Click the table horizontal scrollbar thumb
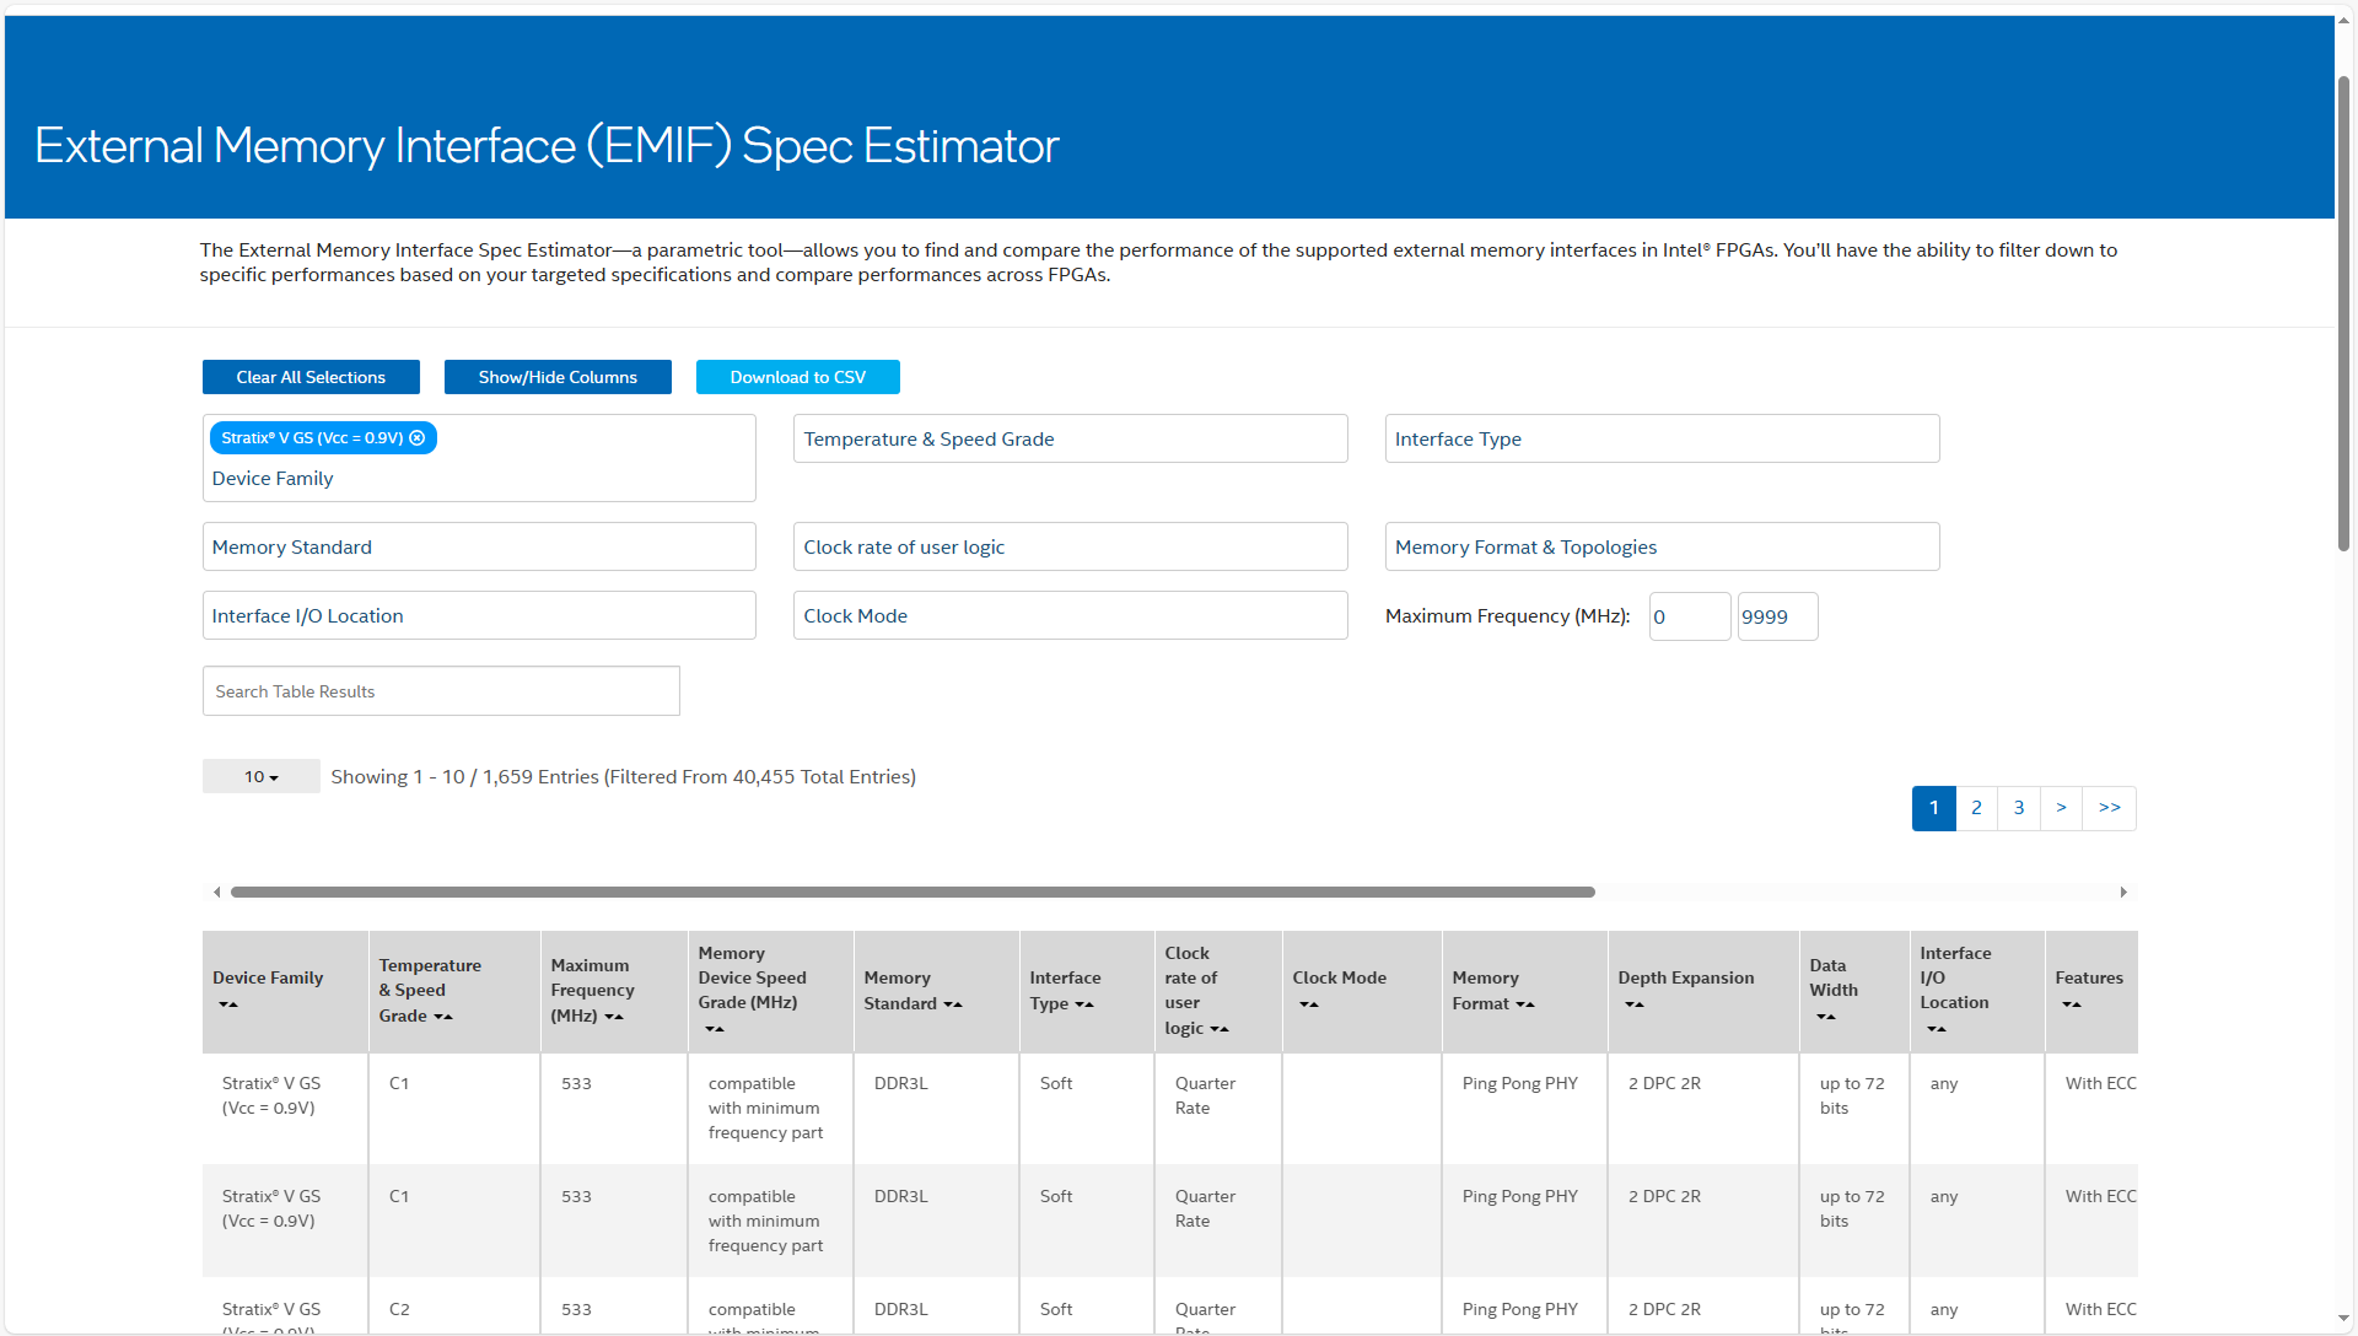 (912, 892)
